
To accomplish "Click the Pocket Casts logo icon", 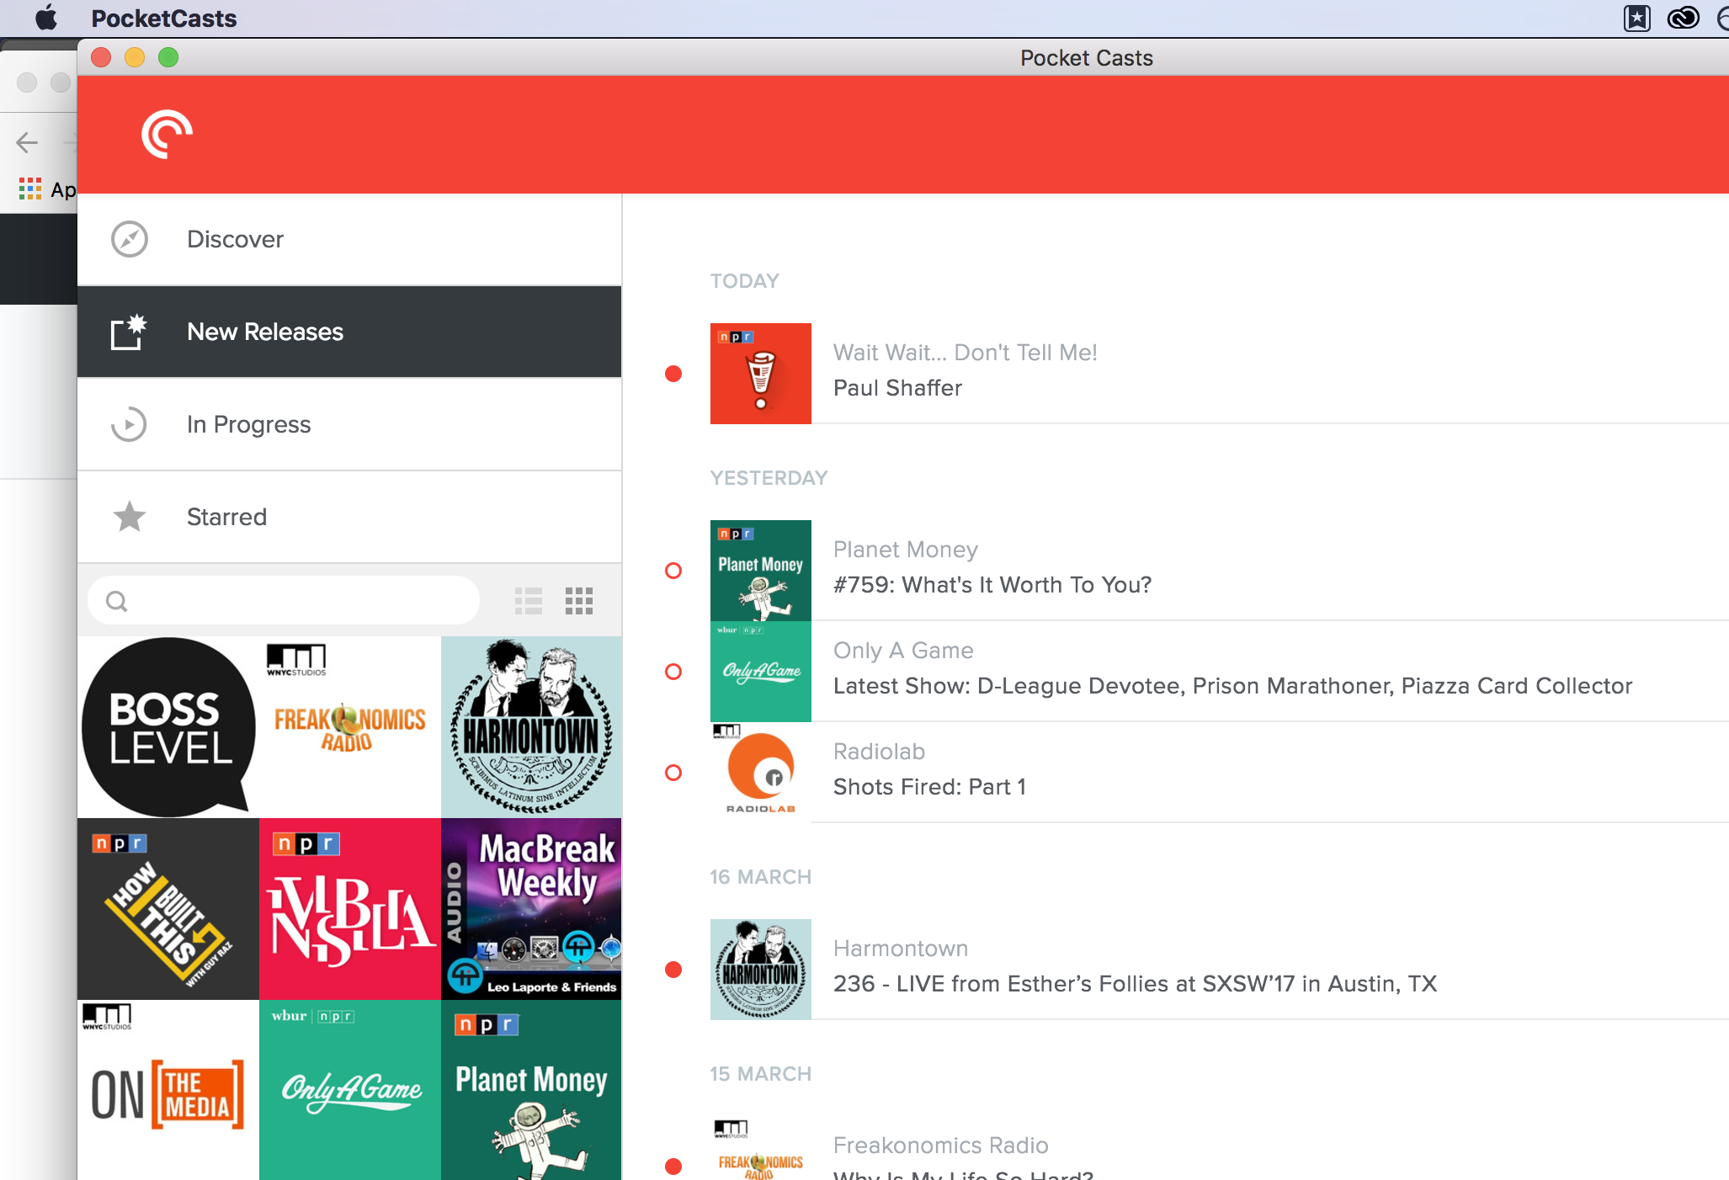I will [x=167, y=134].
